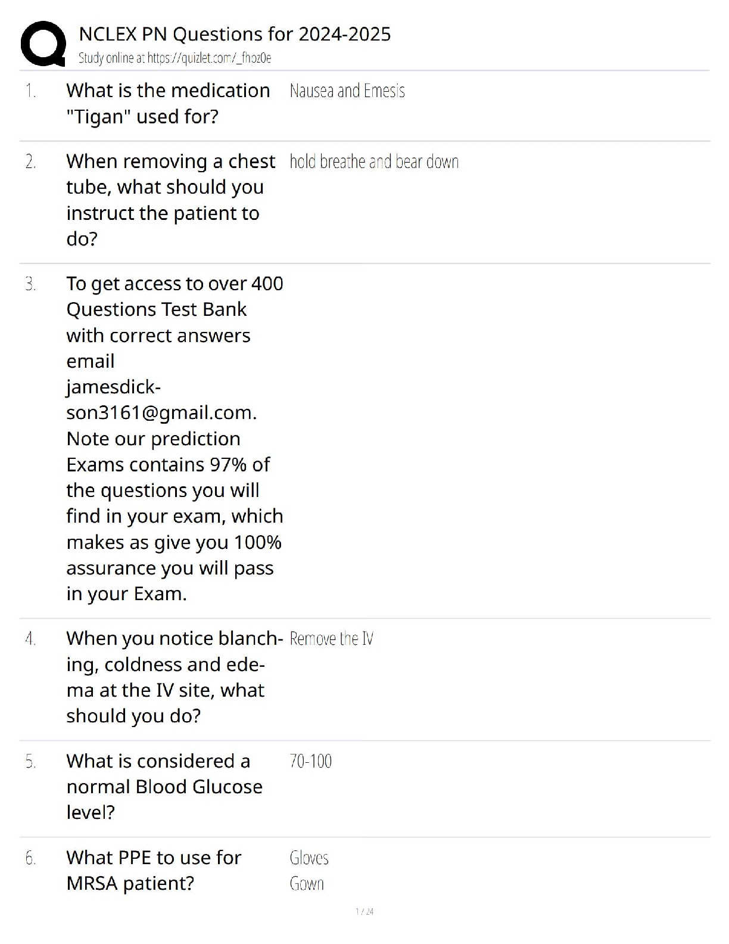Click the answer "Gown"
The image size is (729, 944).
pyautogui.click(x=306, y=883)
